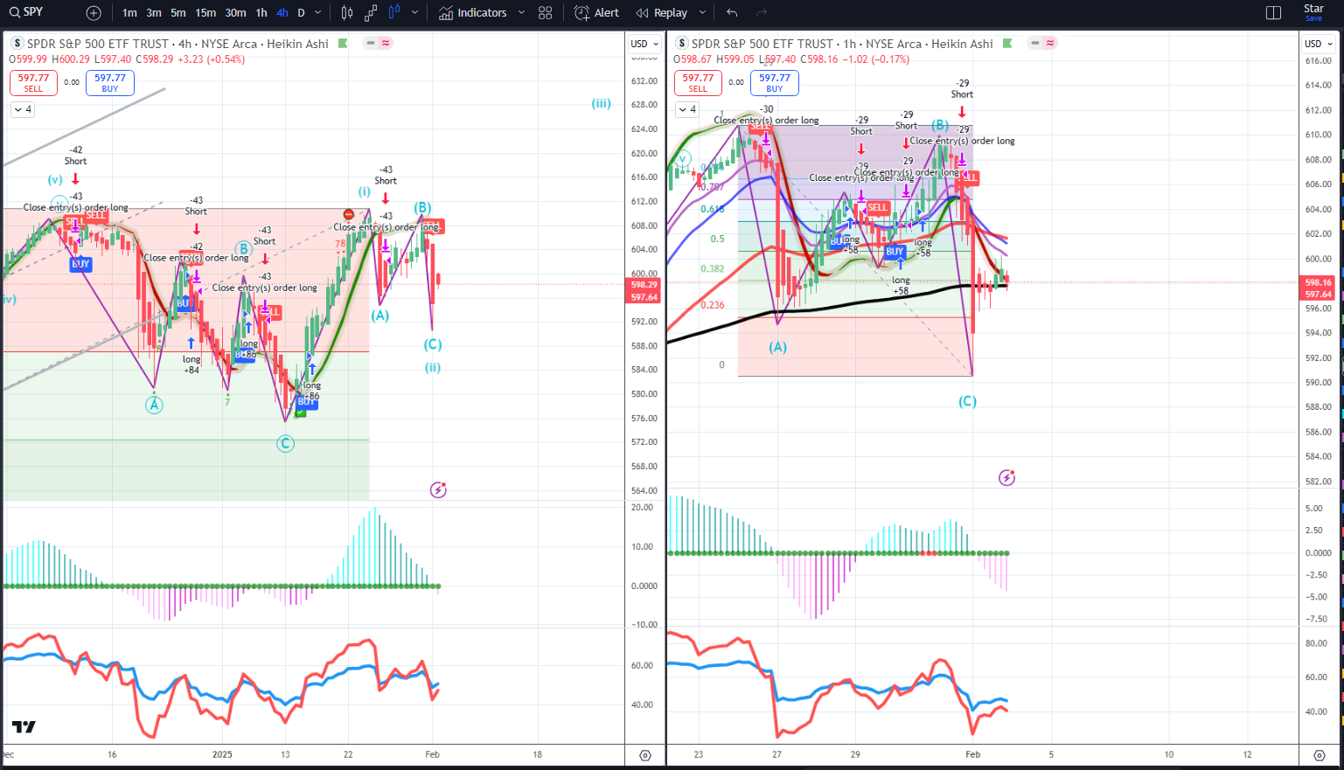Image resolution: width=1344 pixels, height=770 pixels.
Task: Click the green market status flag on 4h chart
Action: point(343,43)
